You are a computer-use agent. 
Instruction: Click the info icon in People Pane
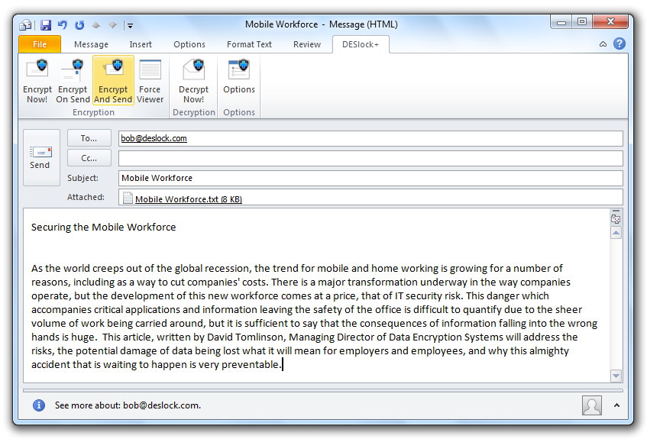click(39, 405)
